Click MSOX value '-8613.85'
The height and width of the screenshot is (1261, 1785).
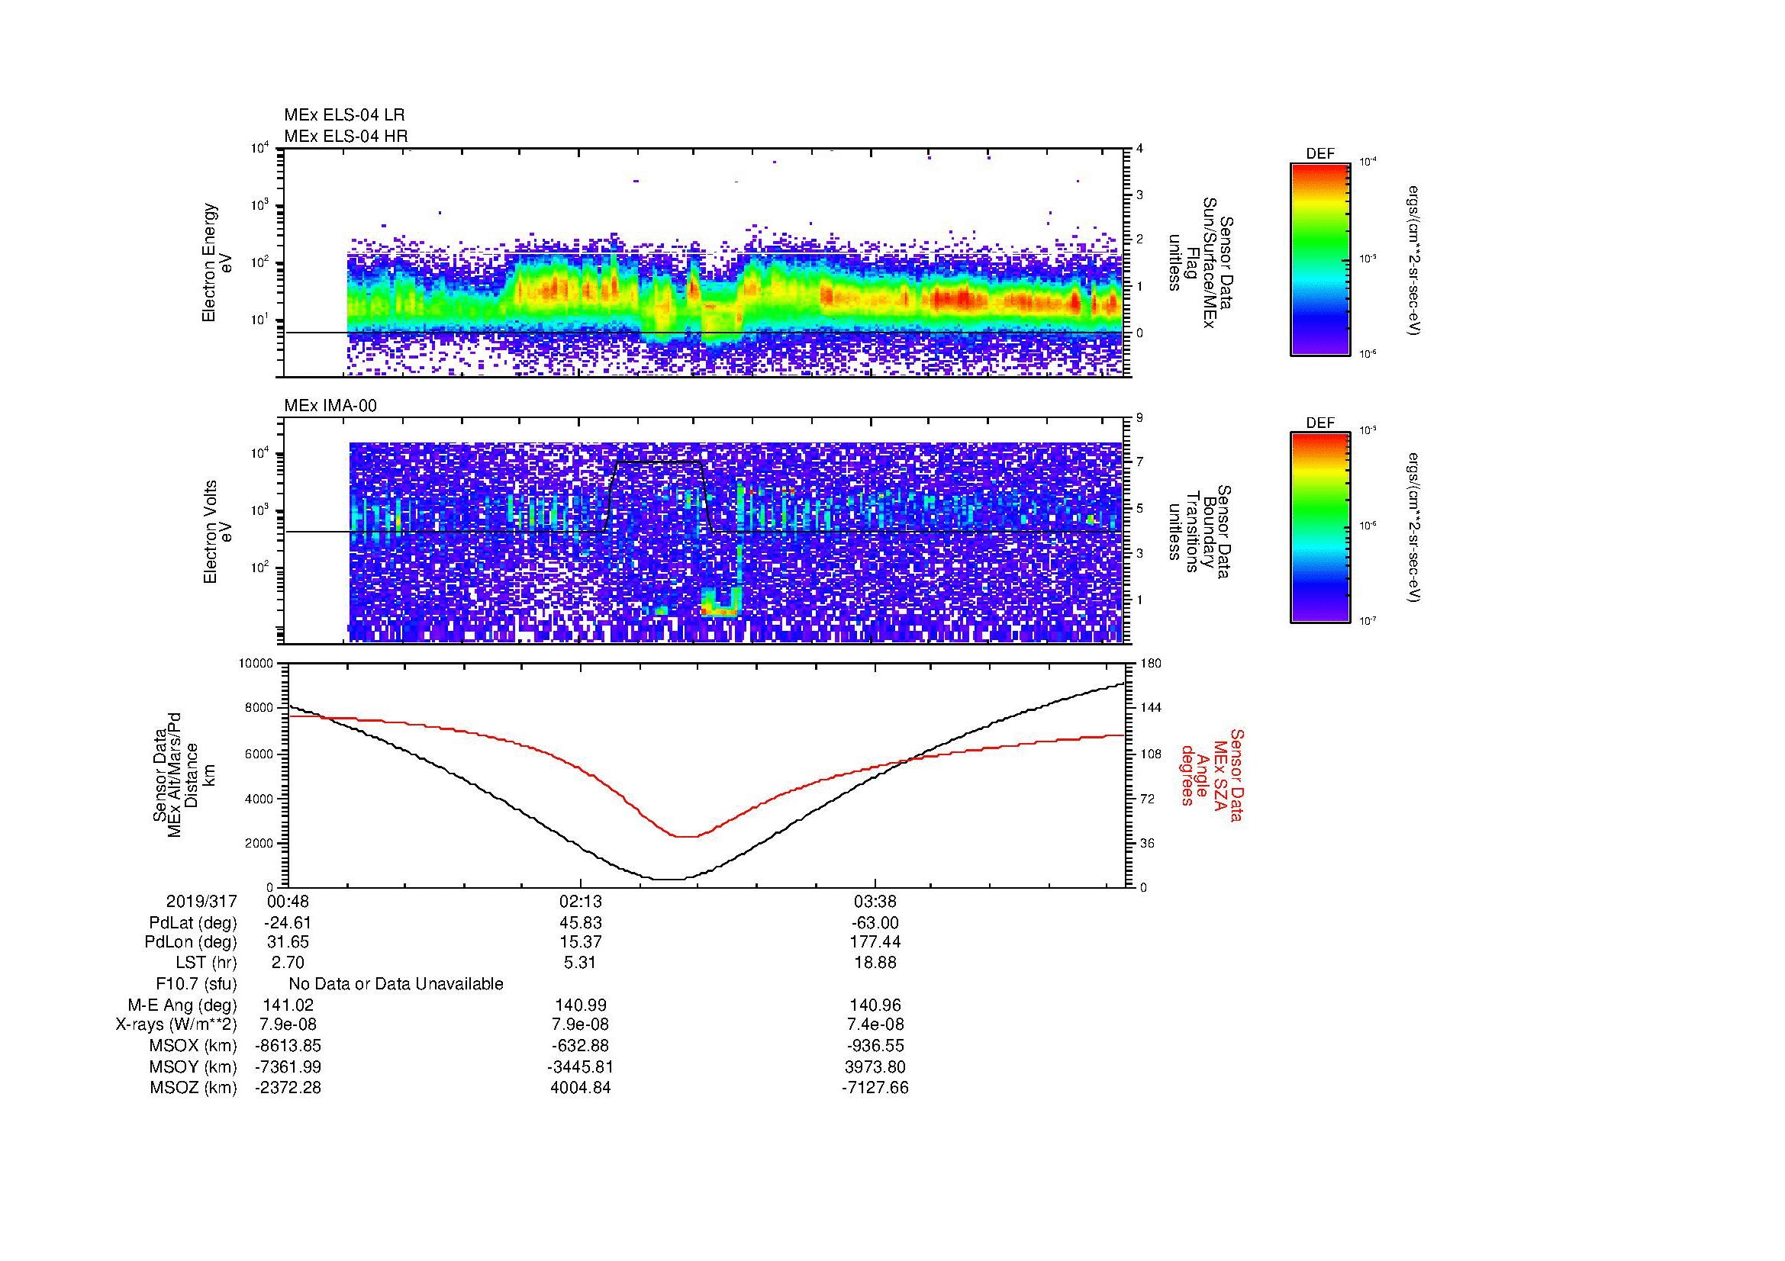(x=288, y=1046)
